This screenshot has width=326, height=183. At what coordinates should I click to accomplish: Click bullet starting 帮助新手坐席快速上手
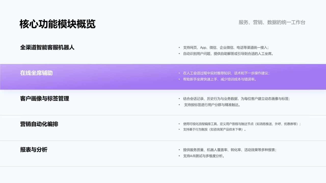[220, 79]
